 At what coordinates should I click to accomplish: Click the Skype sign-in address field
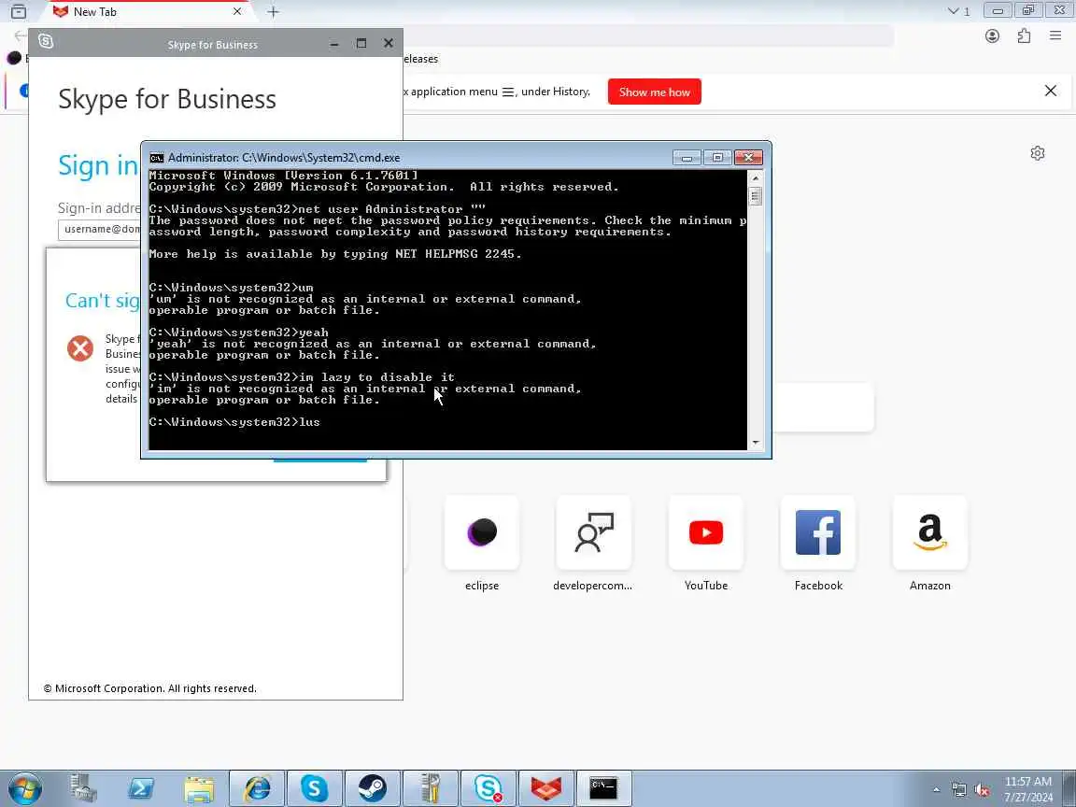(100, 229)
